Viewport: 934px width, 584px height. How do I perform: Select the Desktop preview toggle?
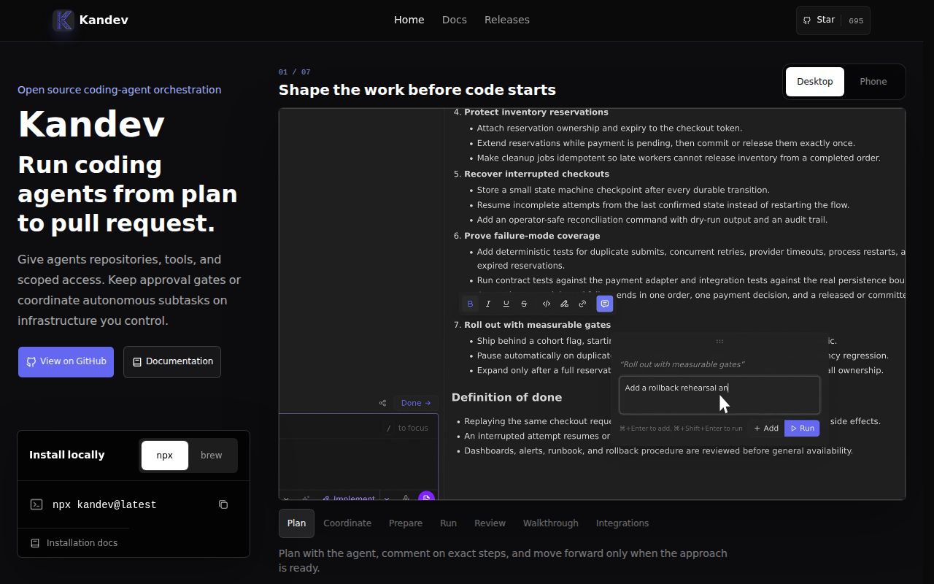(815, 82)
